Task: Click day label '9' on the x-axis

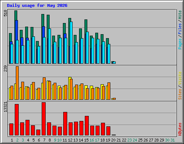Action: click(55, 140)
